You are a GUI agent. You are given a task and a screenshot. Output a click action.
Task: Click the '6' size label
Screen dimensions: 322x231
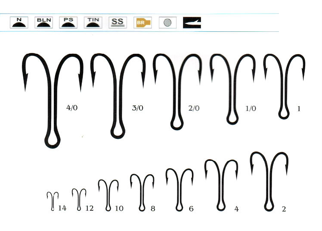[x=191, y=209]
